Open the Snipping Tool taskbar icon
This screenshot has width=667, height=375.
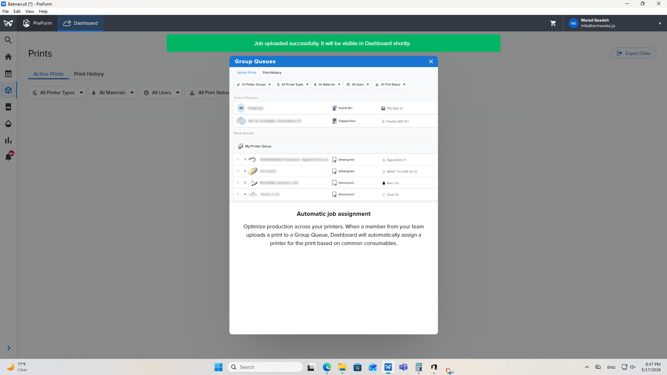coord(449,371)
